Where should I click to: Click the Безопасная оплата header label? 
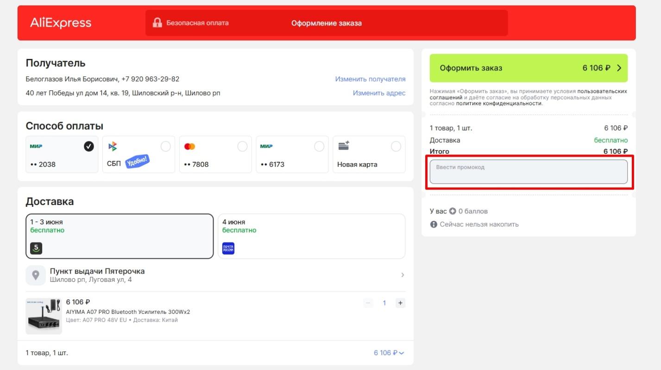click(197, 23)
